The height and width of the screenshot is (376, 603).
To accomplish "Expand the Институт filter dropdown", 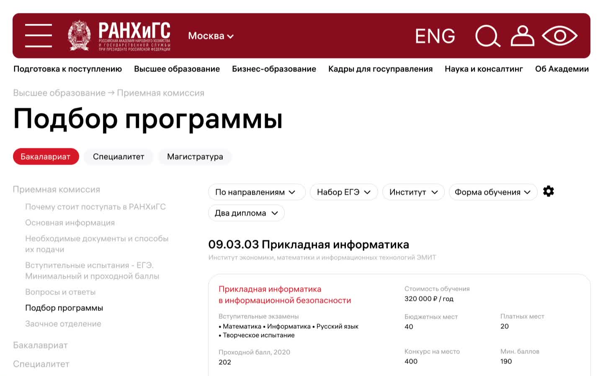I will pos(413,192).
